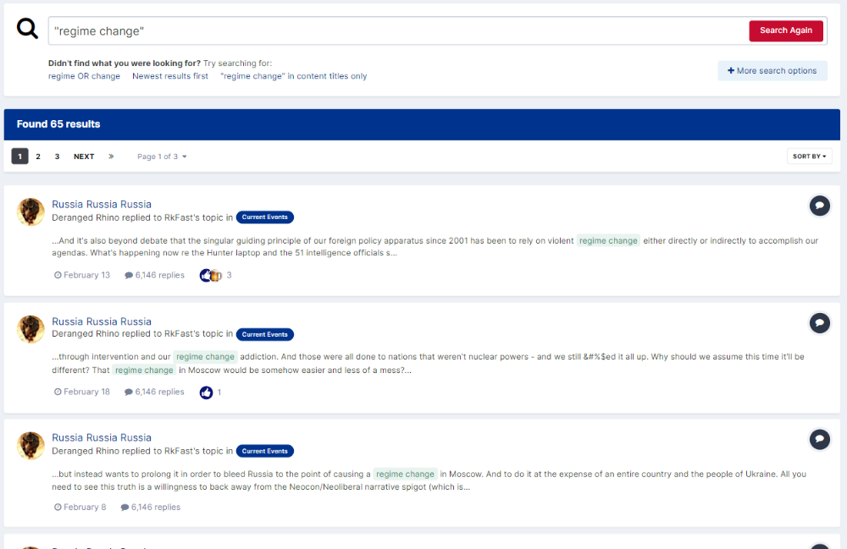This screenshot has width=847, height=549.
Task: Click clock icon beside February 13
Action: click(x=58, y=275)
